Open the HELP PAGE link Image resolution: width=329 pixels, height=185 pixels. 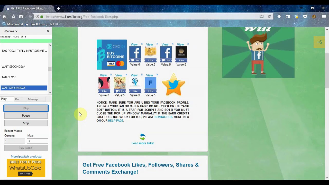point(116,121)
